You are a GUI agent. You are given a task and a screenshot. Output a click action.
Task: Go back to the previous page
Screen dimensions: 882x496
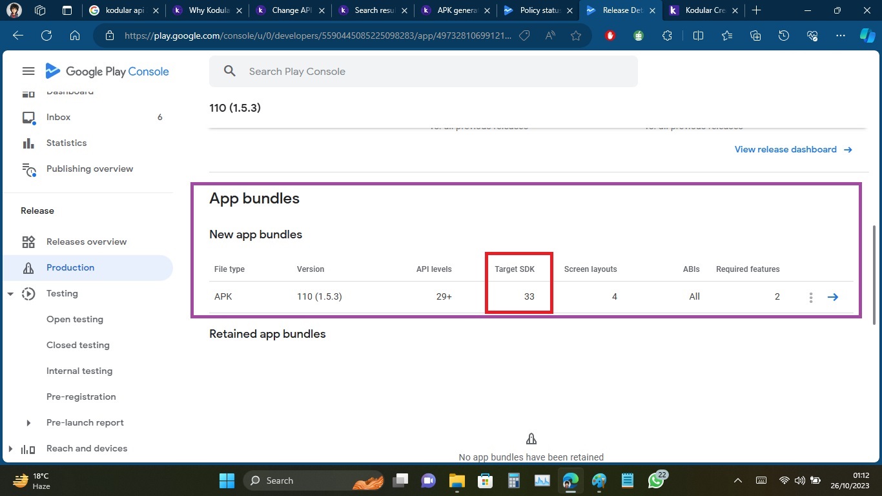point(18,36)
